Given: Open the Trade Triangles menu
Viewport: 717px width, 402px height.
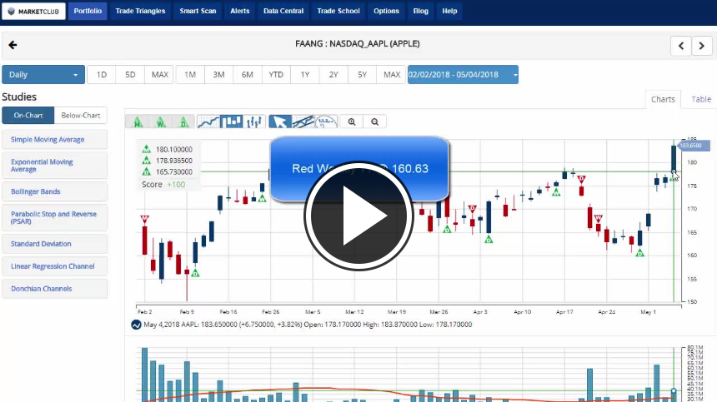Looking at the screenshot, I should [140, 11].
